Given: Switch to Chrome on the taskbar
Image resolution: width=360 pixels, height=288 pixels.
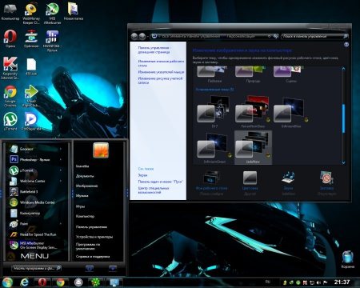Looking at the screenshot, I should click(60, 282).
